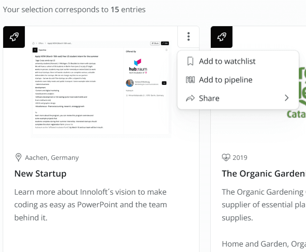
Task: Click the handshake icon next to 2019
Action: (226, 157)
